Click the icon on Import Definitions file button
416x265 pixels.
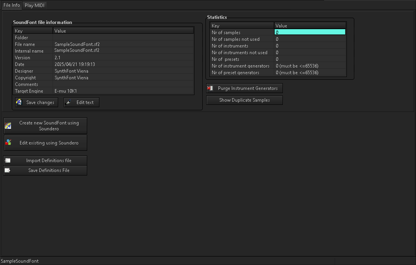tap(7, 160)
